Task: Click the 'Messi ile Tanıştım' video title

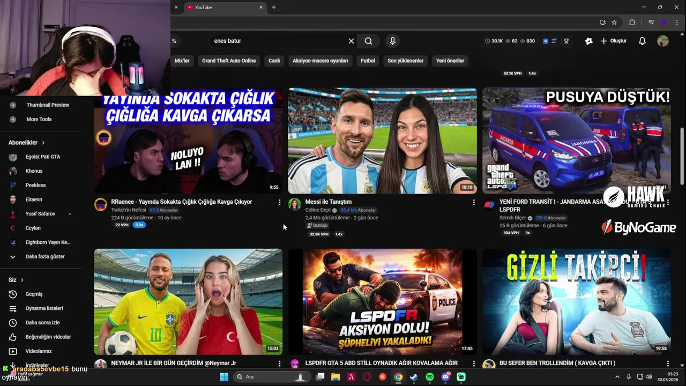Action: (x=329, y=202)
